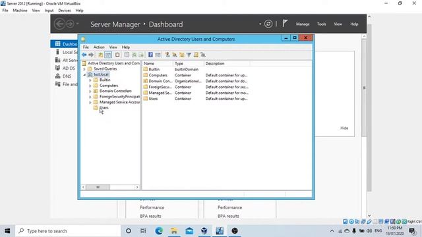The height and width of the screenshot is (237, 422).
Task: Open the Action Center notifications icon
Action: (412, 231)
